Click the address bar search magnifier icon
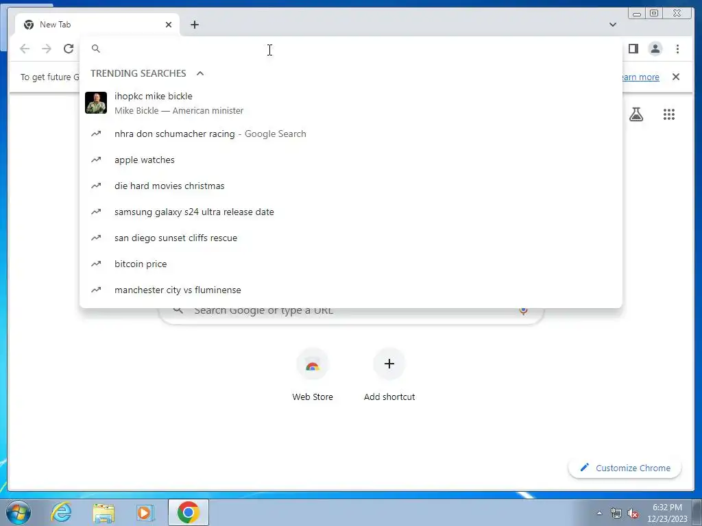Screen dimensions: 702x526 pos(96,49)
